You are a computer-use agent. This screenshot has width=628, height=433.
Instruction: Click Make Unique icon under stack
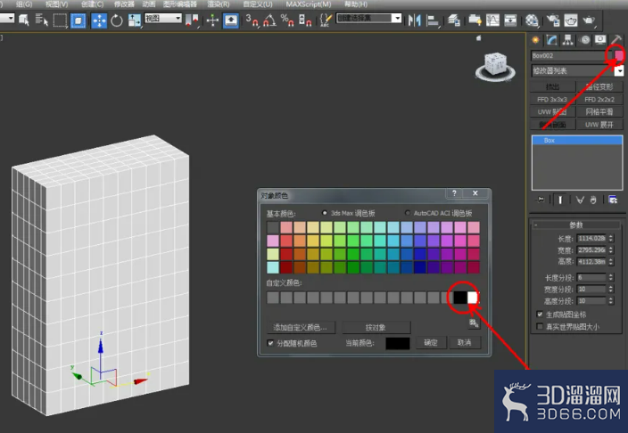[x=580, y=200]
